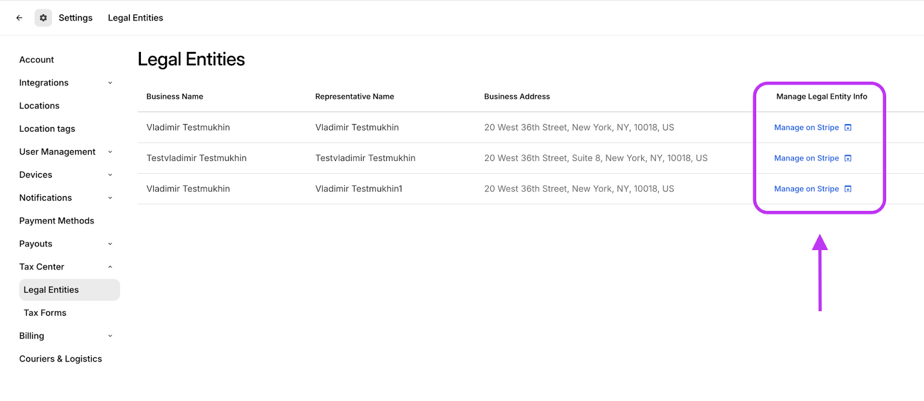Open Couriers & Logistics settings

coord(61,359)
